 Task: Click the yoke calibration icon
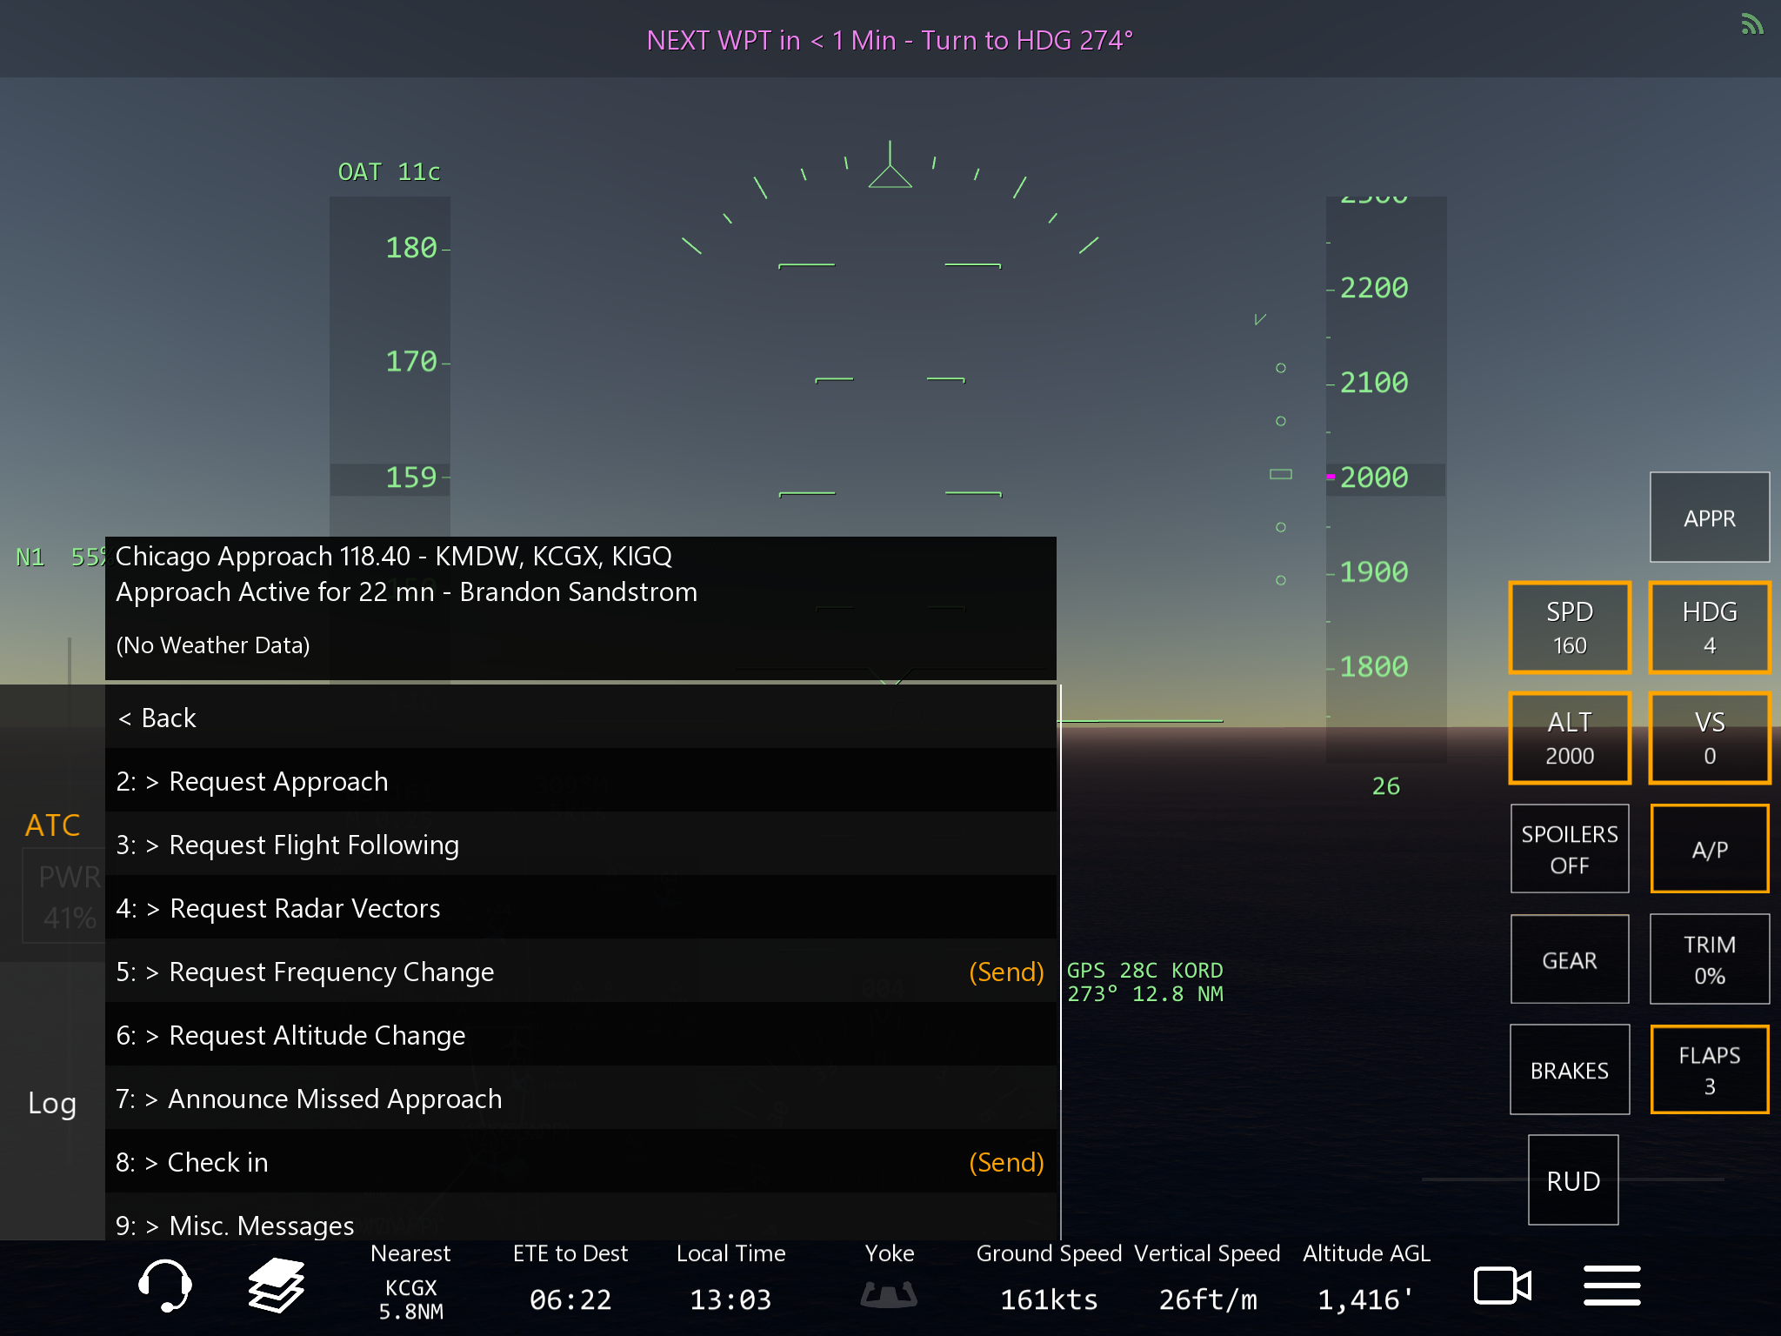click(889, 1293)
